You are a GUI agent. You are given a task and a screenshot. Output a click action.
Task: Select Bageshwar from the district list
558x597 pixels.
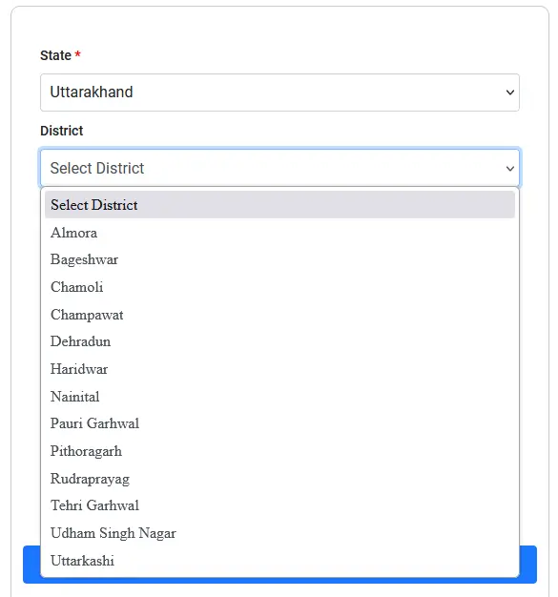pos(279,259)
